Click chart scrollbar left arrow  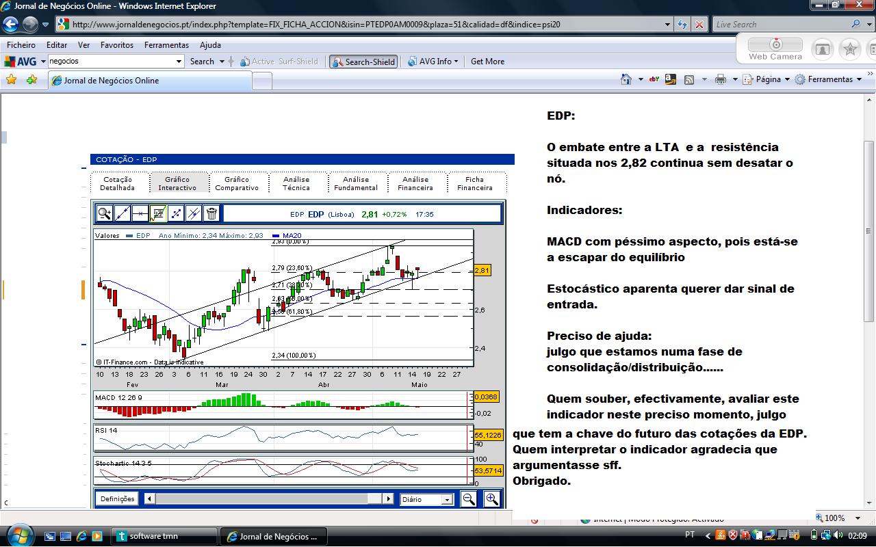tap(150, 499)
